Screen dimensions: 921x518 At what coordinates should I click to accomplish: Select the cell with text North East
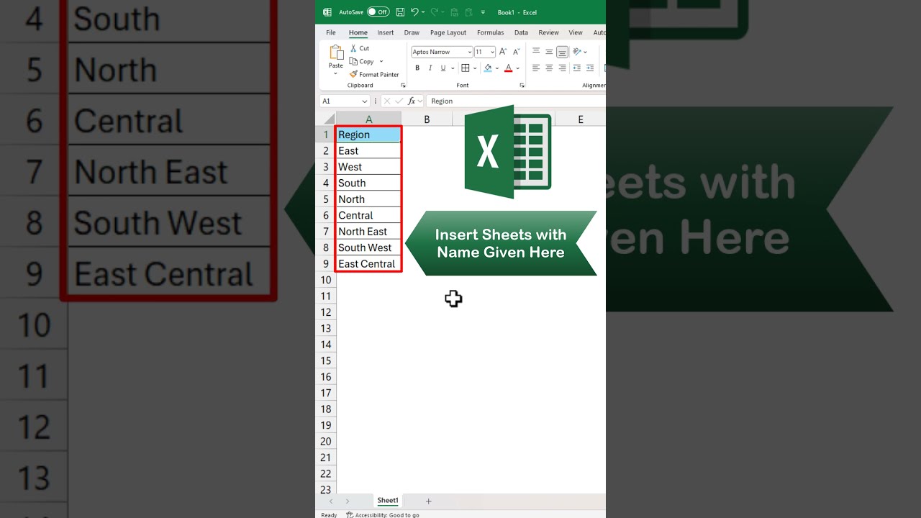click(x=368, y=232)
